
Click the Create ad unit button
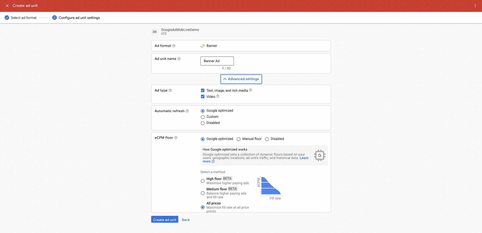pos(165,219)
